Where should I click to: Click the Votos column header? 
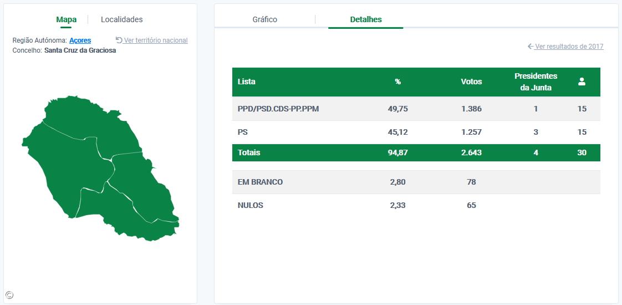click(x=471, y=82)
